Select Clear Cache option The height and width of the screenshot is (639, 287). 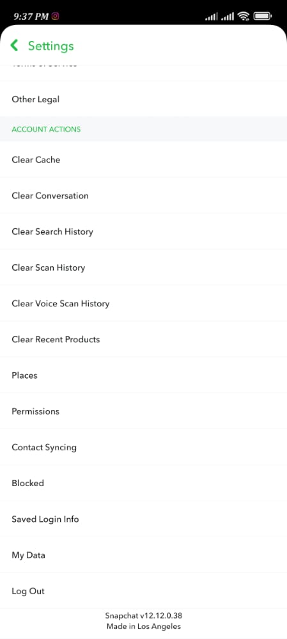143,159
